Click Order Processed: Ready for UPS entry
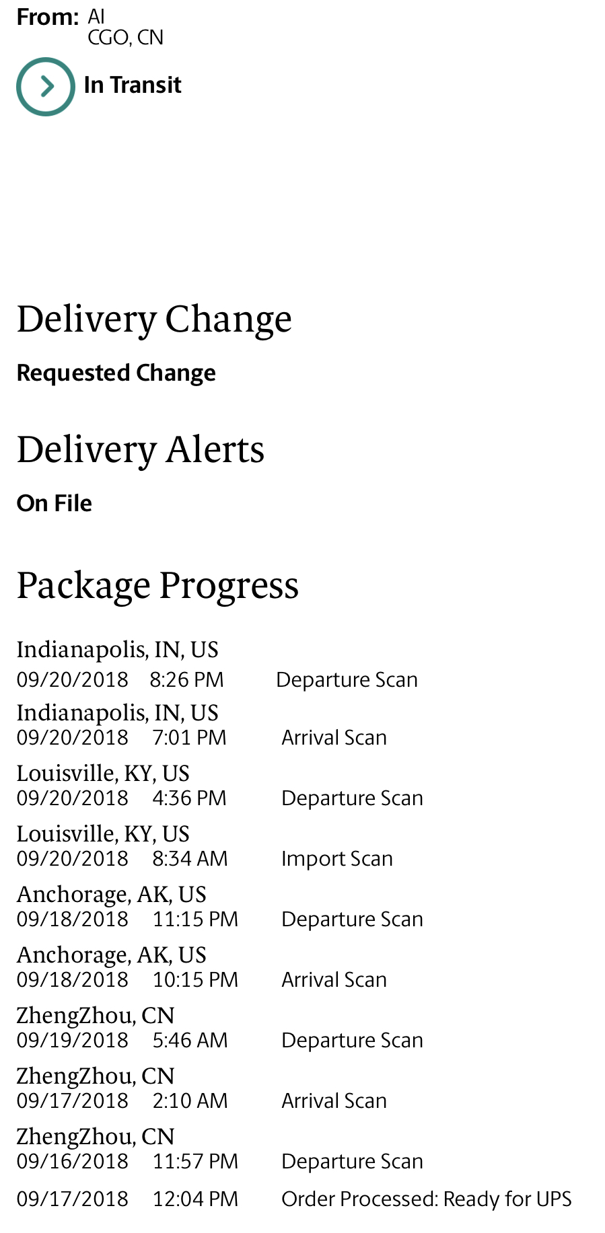The image size is (605, 1233). pyautogui.click(x=427, y=1199)
